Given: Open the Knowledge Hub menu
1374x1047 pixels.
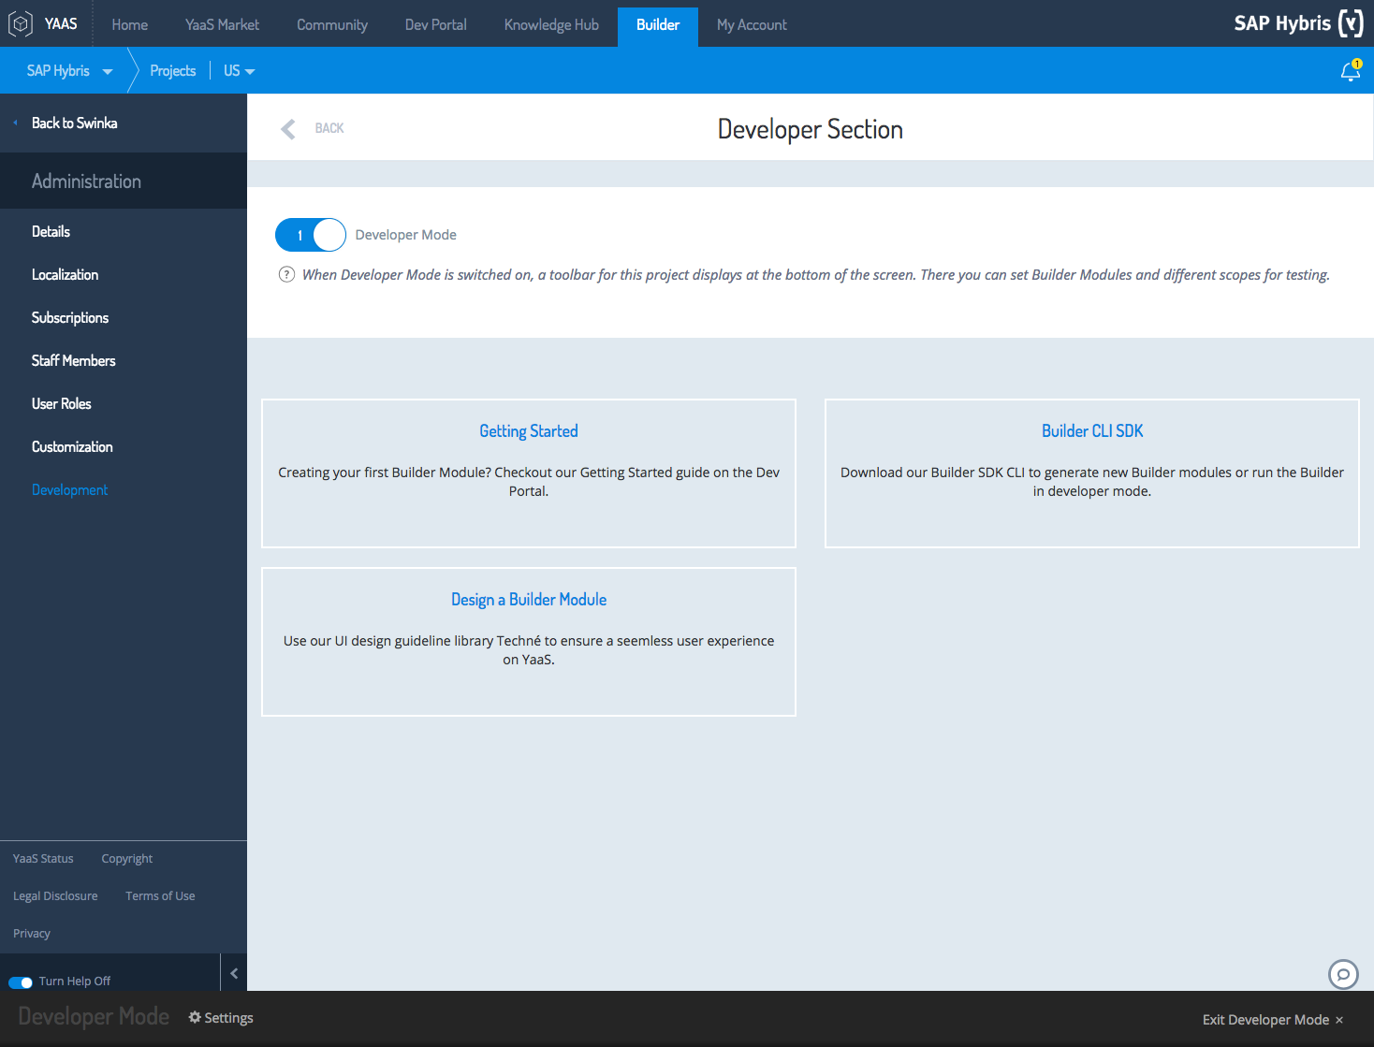Looking at the screenshot, I should tap(550, 24).
